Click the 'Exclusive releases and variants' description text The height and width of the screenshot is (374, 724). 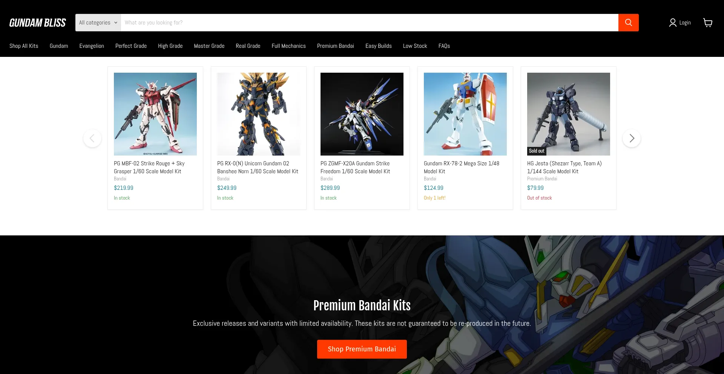coord(362,324)
